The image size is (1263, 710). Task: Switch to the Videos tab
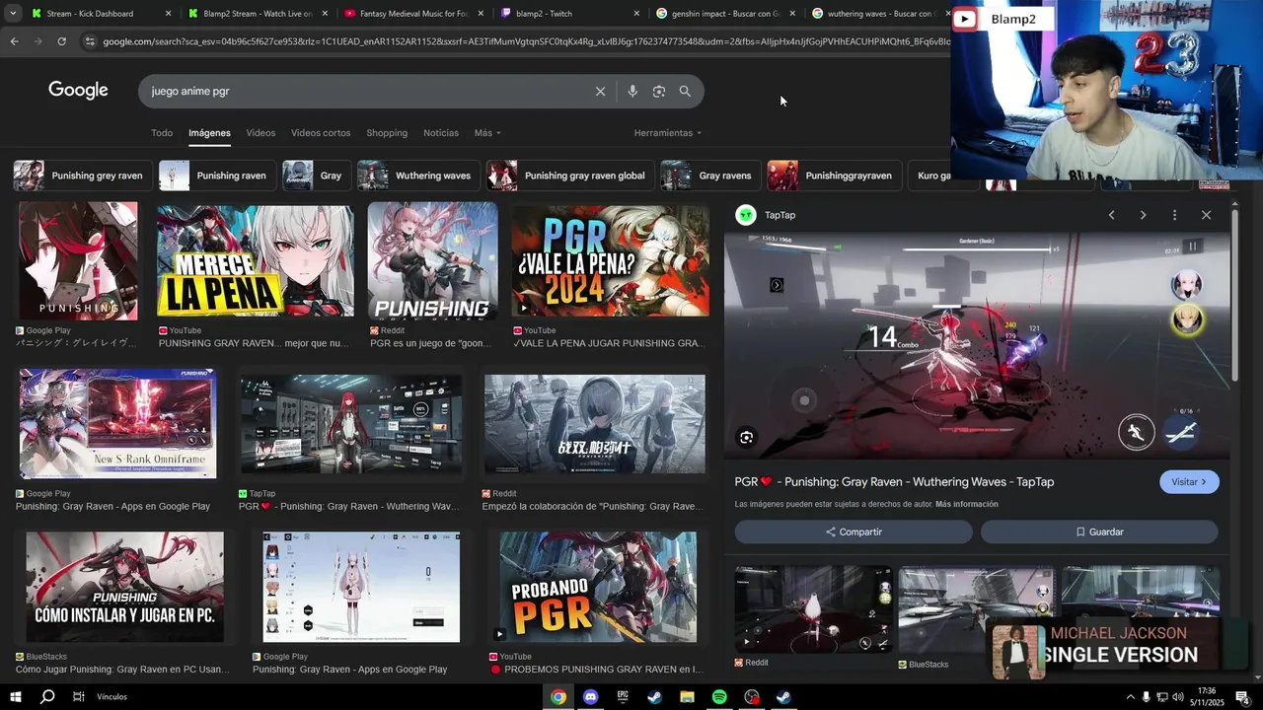point(260,133)
